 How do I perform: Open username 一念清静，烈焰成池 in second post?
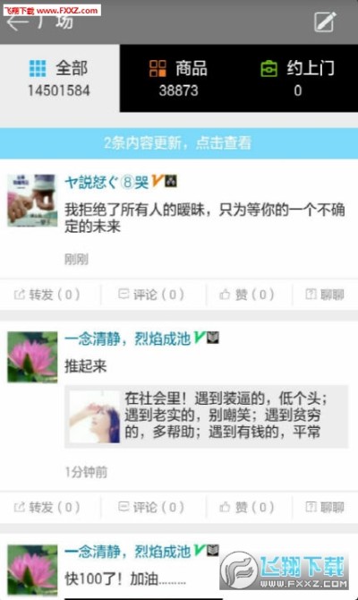tap(127, 339)
